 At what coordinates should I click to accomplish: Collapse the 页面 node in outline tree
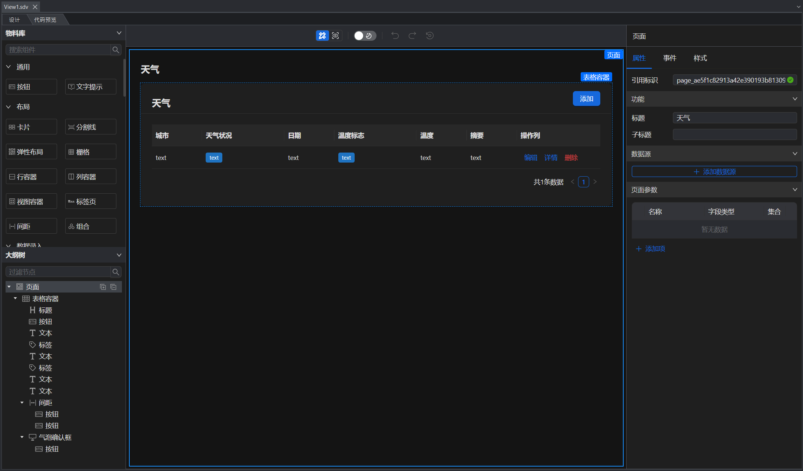coord(9,287)
